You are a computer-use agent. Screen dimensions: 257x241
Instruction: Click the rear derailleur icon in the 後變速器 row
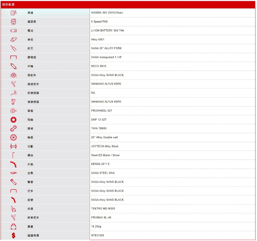coord(13,102)
